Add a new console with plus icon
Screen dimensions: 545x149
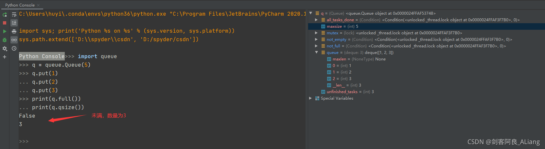[x=5, y=57]
